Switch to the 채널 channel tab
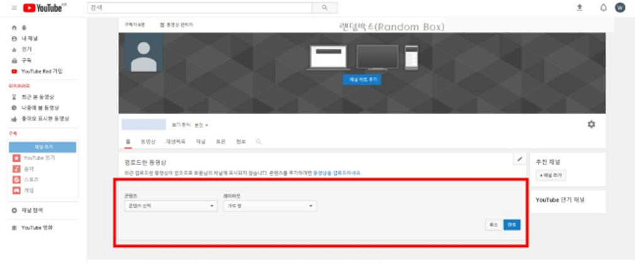Image resolution: width=635 pixels, height=264 pixels. (x=200, y=142)
